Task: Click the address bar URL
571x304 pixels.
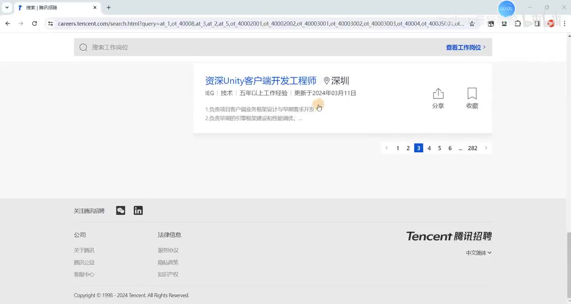Action: tap(261, 24)
